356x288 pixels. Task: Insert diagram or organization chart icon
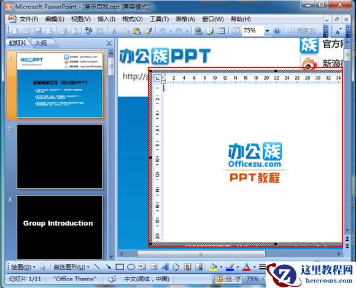click(176, 267)
